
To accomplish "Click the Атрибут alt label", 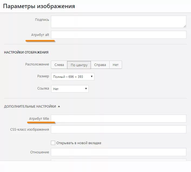I will click(x=40, y=35).
